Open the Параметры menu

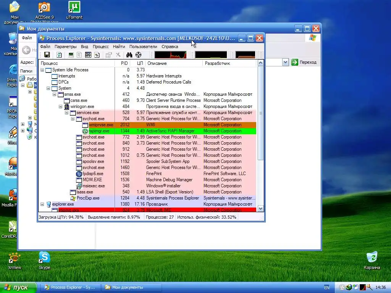pos(66,47)
